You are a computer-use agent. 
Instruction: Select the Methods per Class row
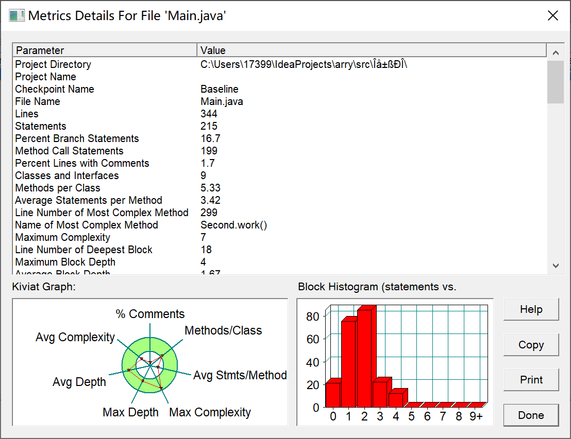click(x=280, y=188)
